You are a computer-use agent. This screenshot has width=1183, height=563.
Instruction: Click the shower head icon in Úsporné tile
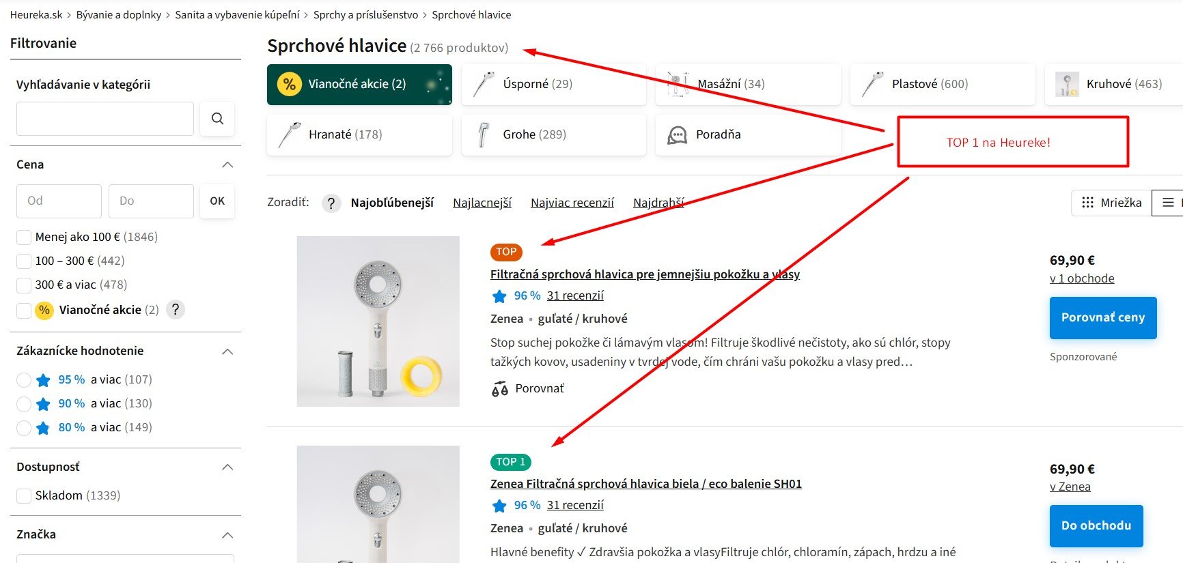484,85
